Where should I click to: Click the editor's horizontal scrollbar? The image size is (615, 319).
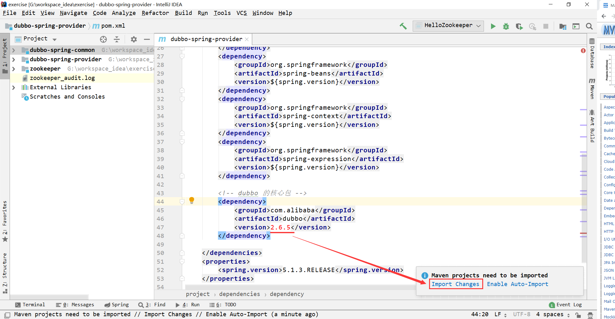coord(300,287)
